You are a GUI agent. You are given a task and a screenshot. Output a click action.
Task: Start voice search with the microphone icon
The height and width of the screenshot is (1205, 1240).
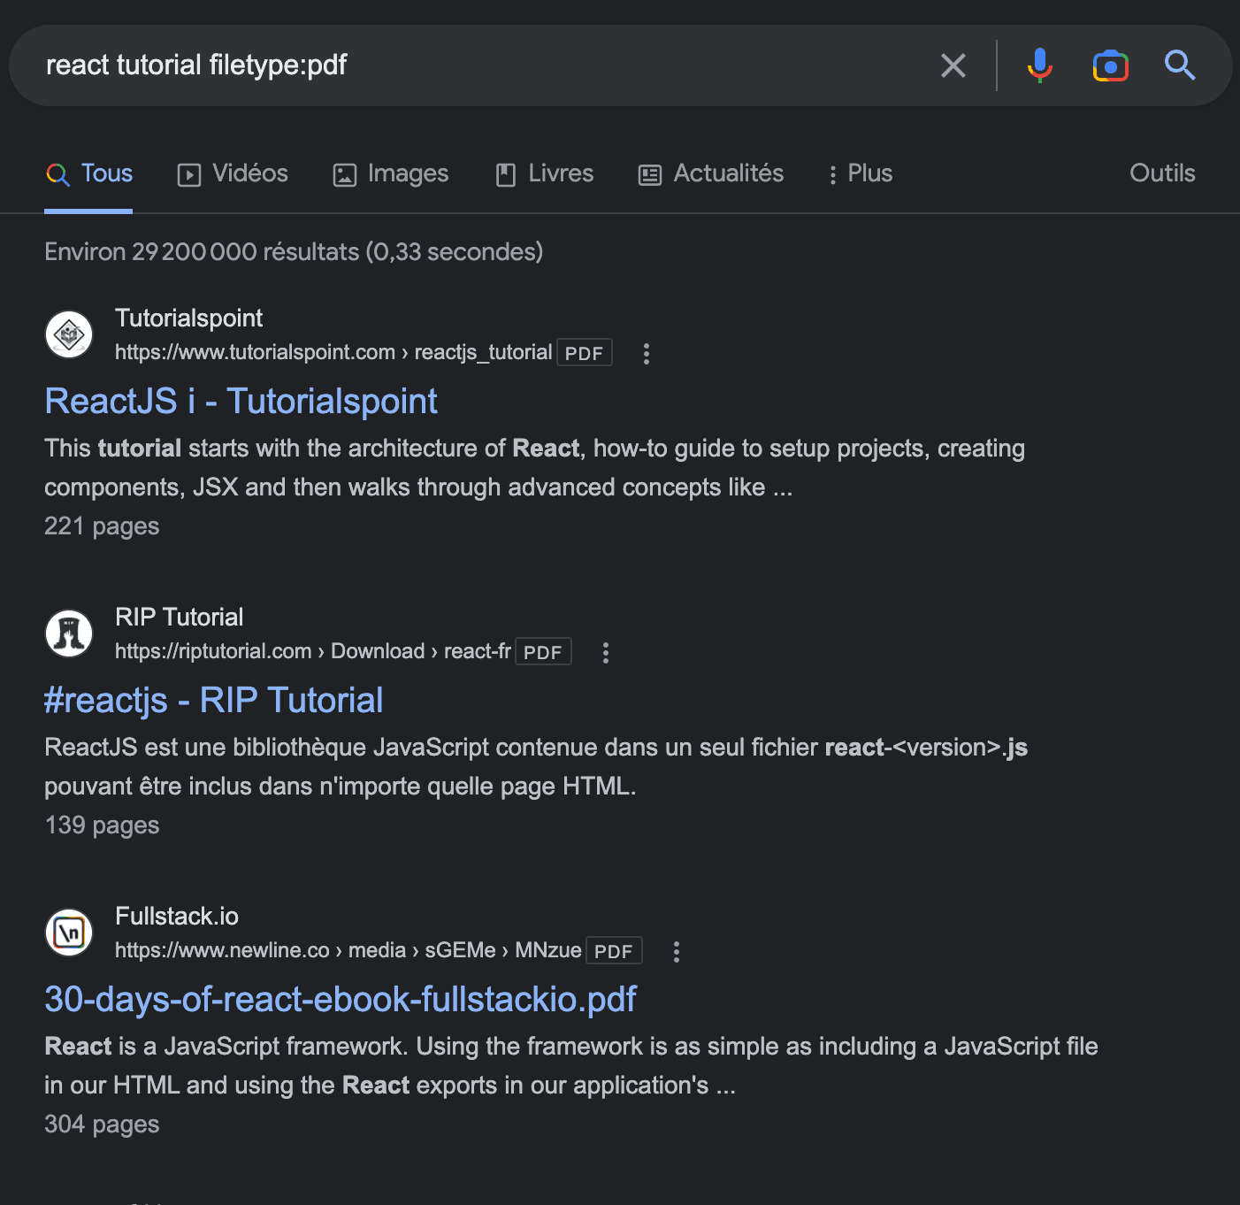click(1040, 65)
